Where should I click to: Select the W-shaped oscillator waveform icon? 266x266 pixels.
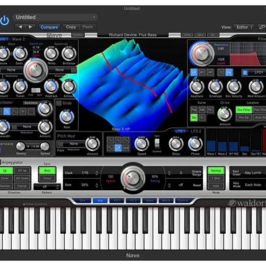point(23,111)
